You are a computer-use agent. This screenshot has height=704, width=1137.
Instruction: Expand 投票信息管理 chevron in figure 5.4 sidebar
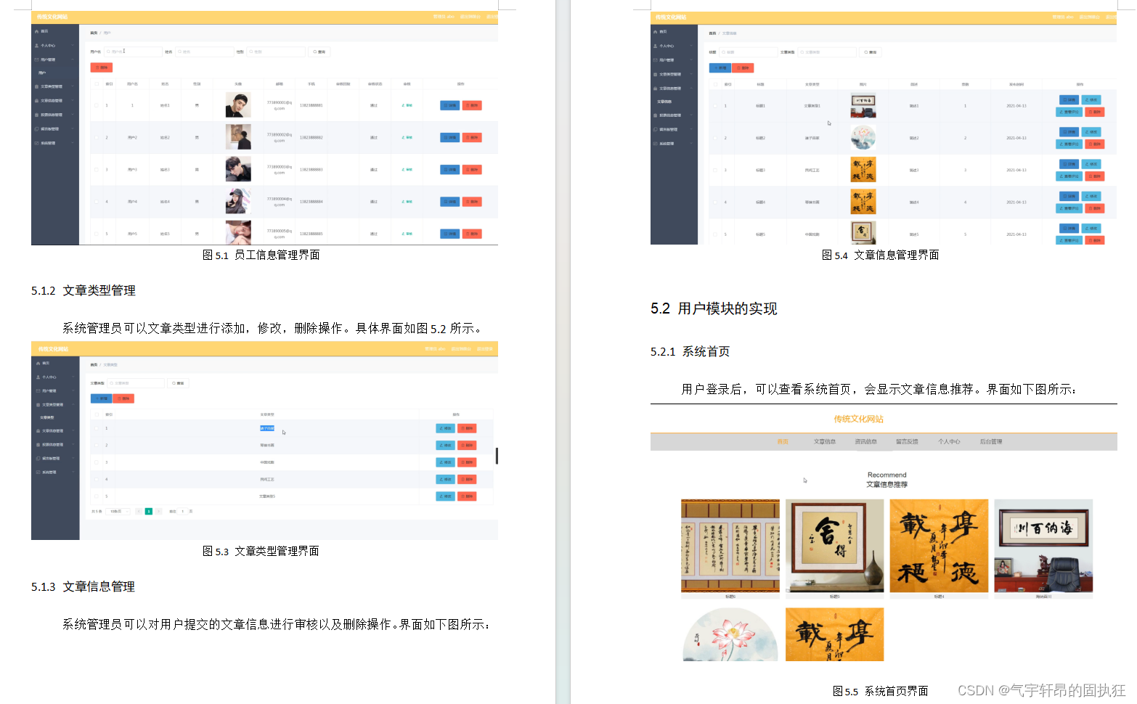coord(693,115)
